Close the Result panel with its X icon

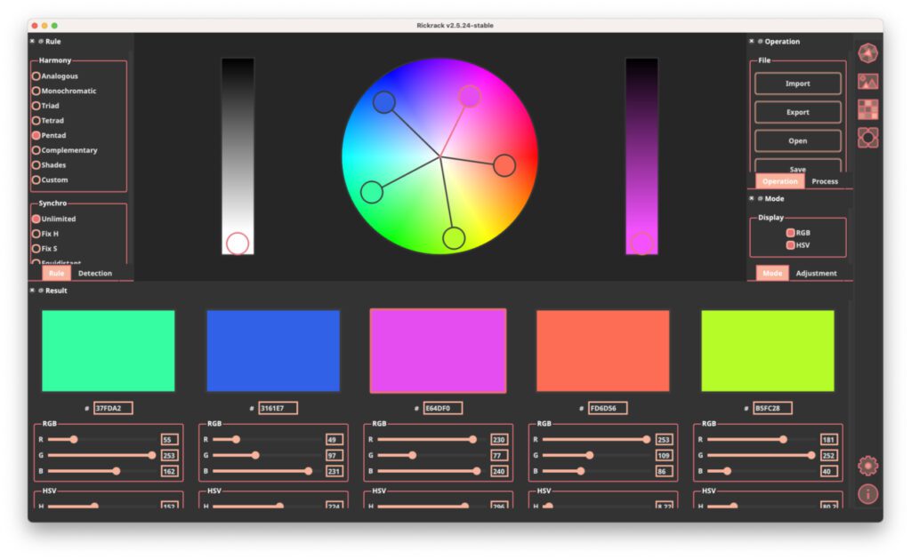coord(32,291)
